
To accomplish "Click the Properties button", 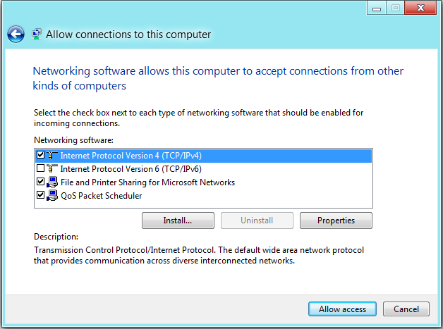I will [336, 221].
